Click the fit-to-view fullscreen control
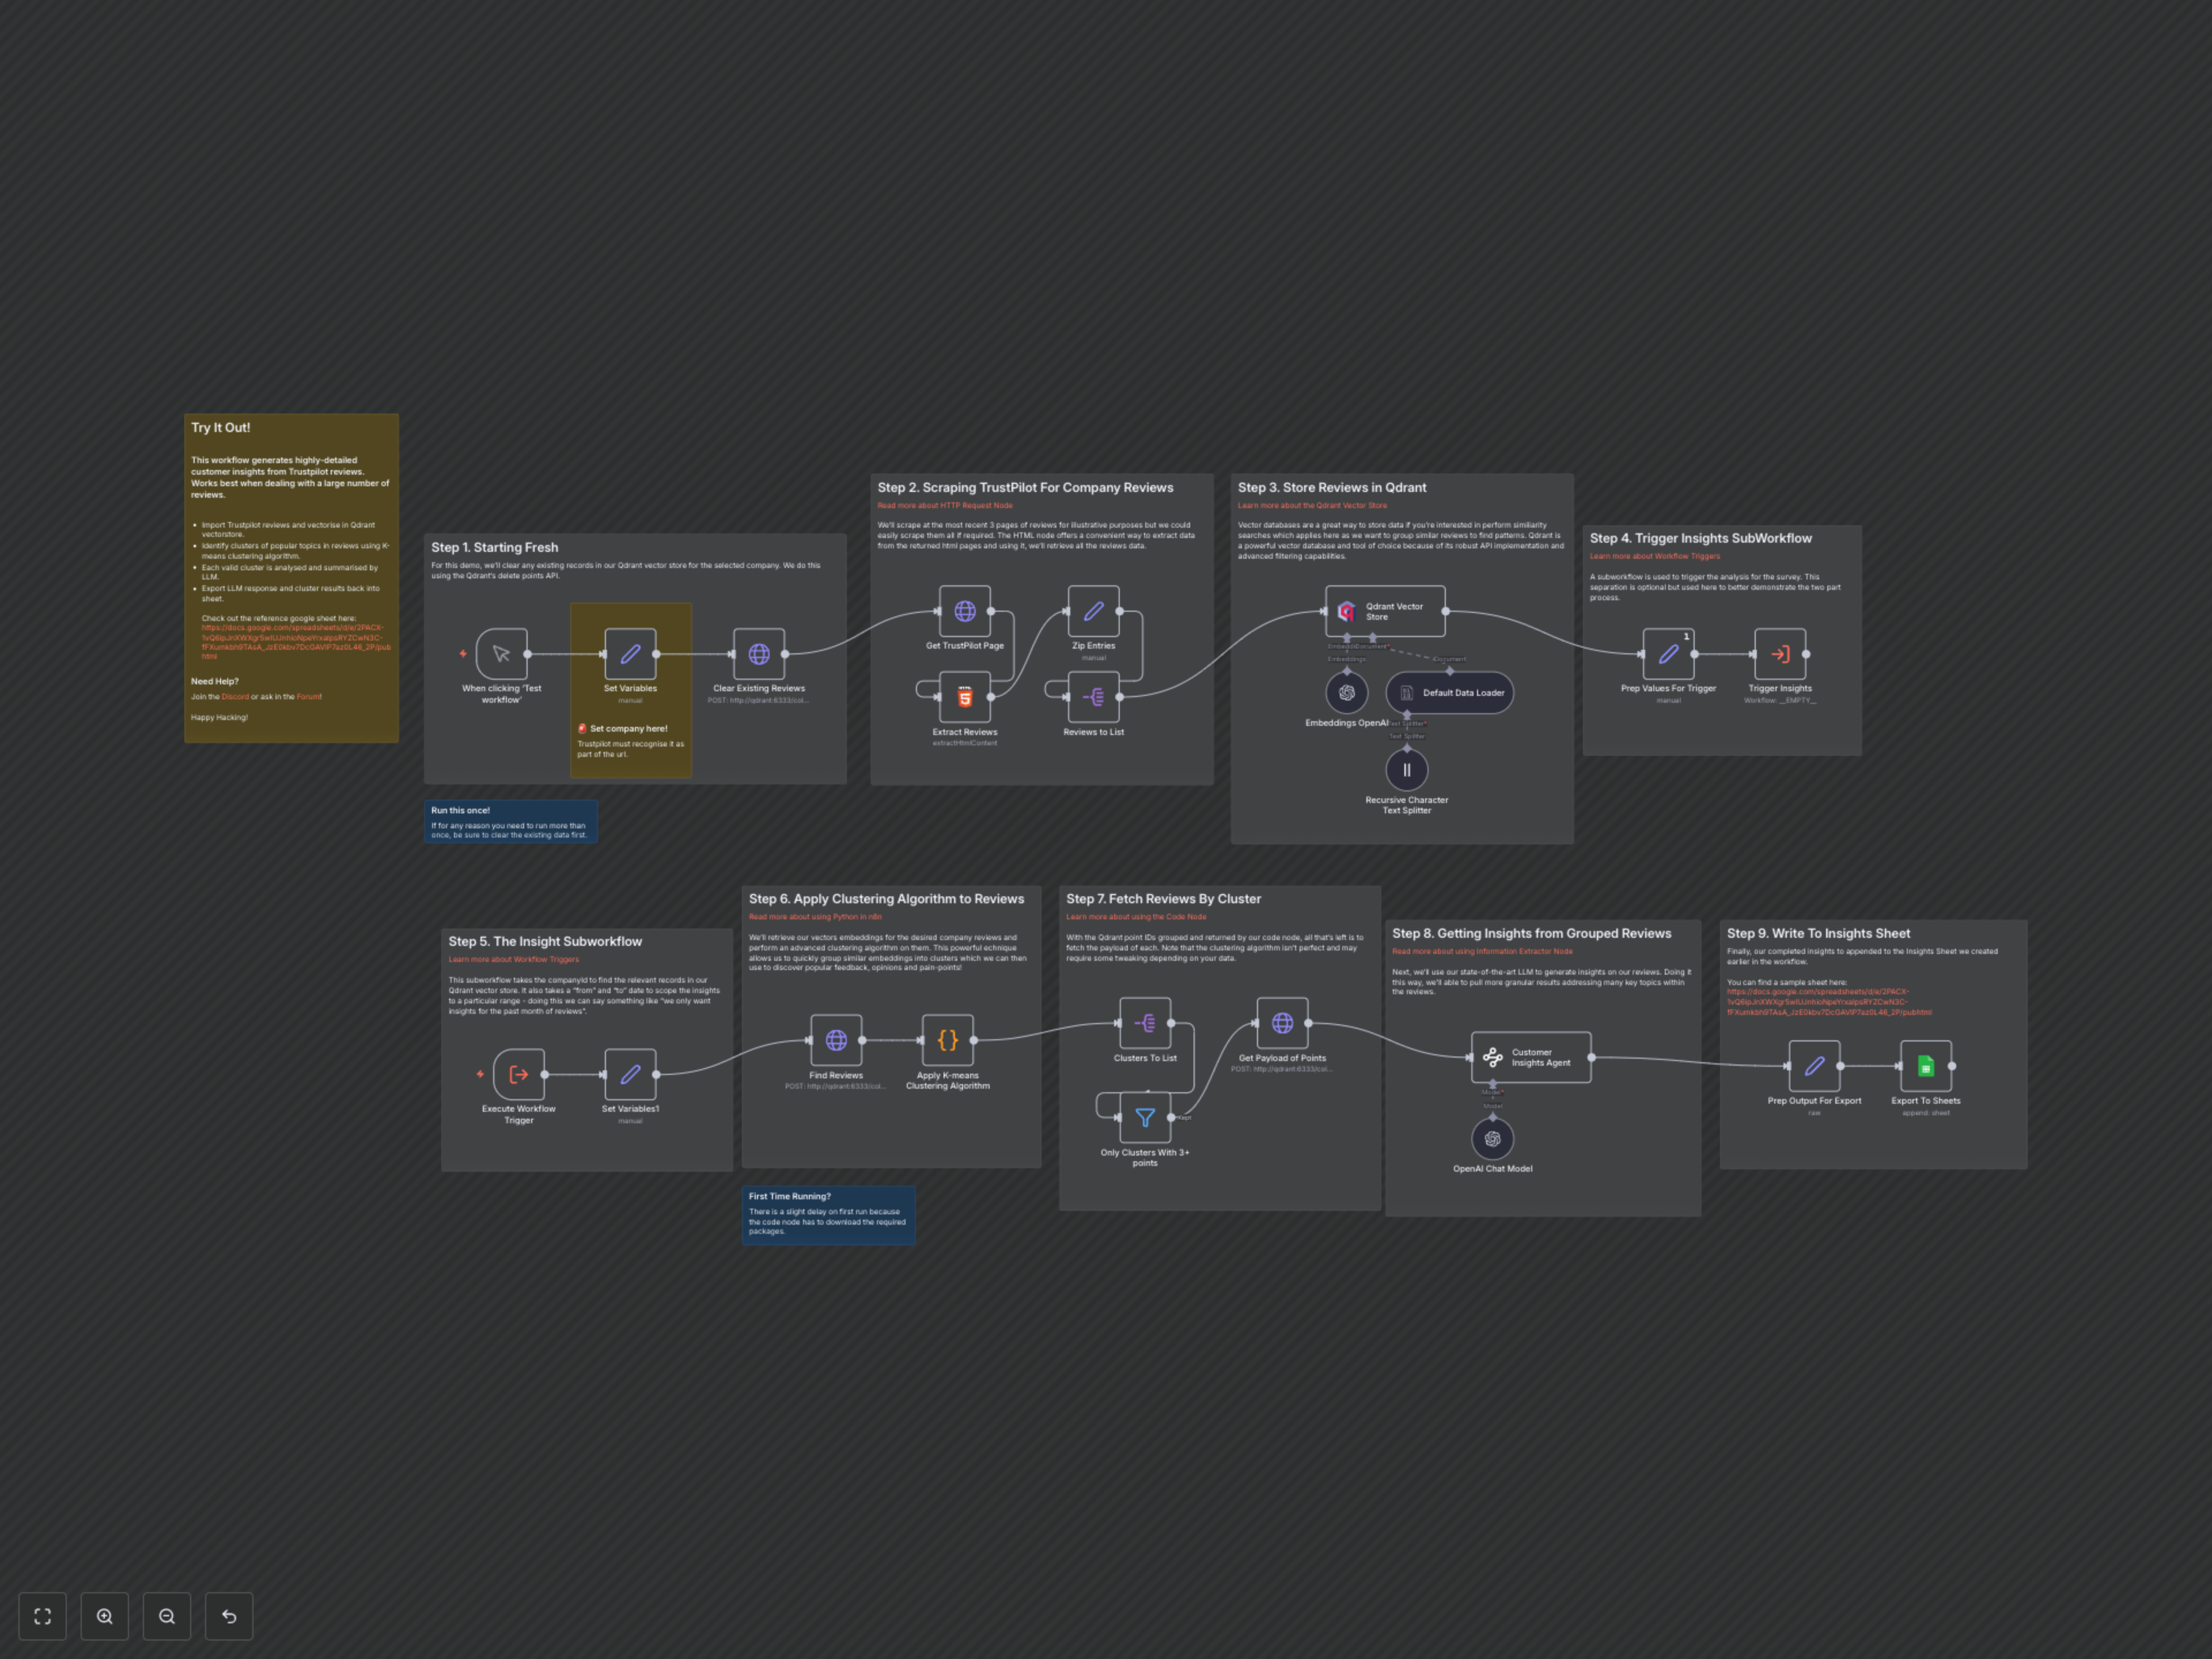 42,1616
